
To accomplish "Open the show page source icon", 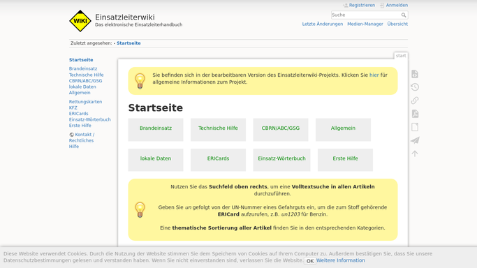I will point(415,74).
